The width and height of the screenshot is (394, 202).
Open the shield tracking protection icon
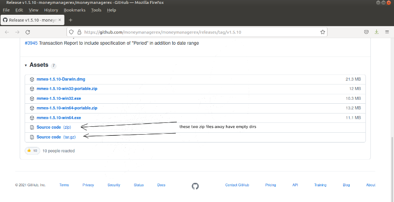pos(71,32)
